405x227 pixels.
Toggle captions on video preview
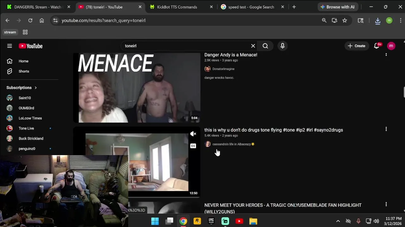coord(193,146)
